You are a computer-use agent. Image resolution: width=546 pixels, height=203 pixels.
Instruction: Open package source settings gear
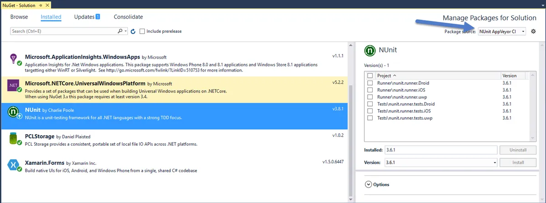point(534,31)
